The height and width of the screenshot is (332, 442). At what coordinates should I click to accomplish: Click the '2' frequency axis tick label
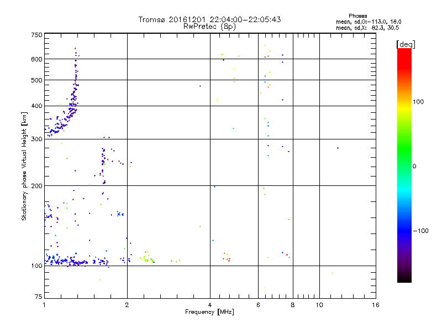(127, 305)
